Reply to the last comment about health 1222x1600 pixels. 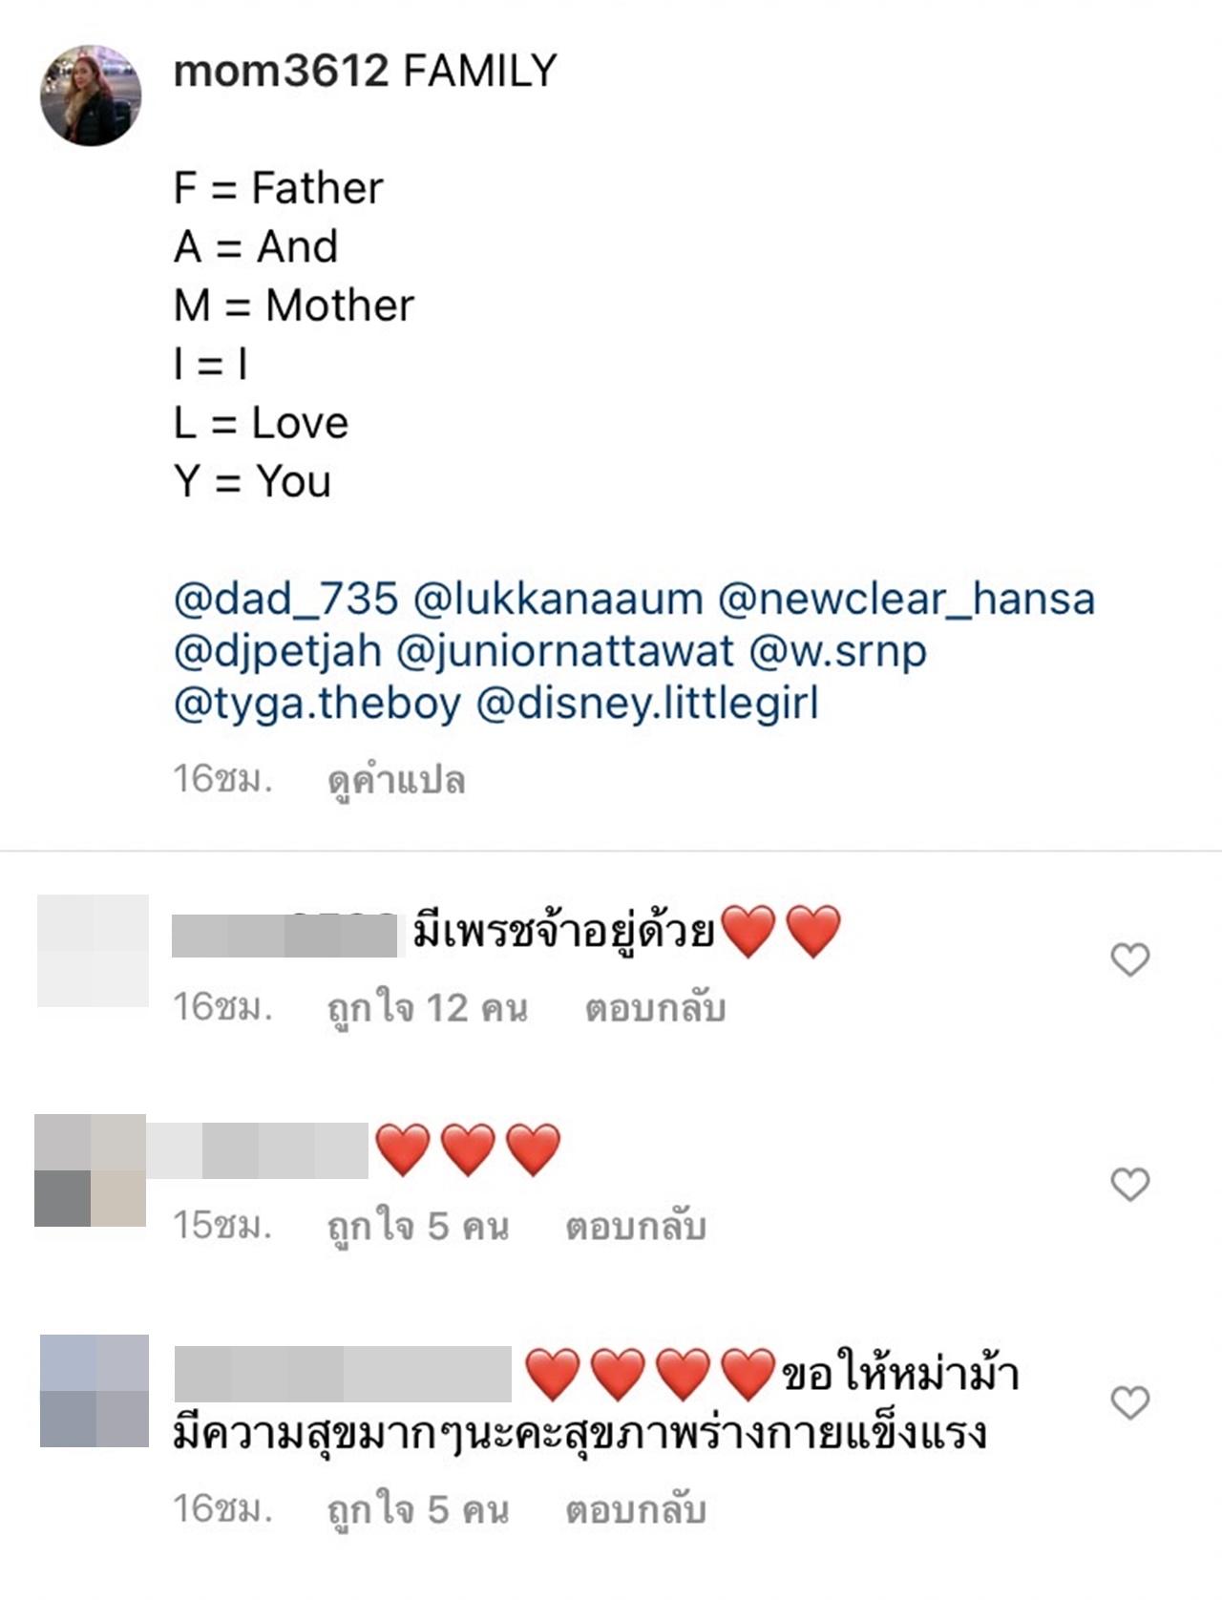pyautogui.click(x=636, y=1509)
